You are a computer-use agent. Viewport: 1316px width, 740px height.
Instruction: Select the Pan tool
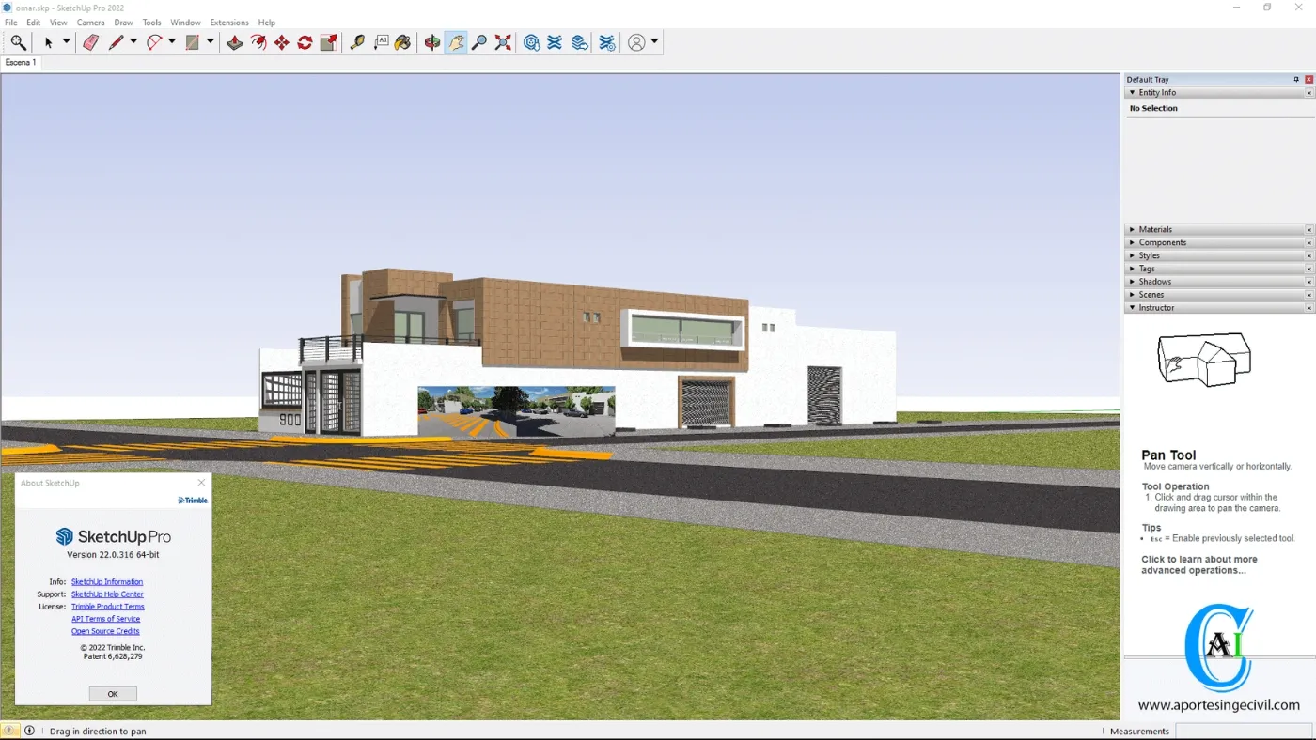(457, 42)
